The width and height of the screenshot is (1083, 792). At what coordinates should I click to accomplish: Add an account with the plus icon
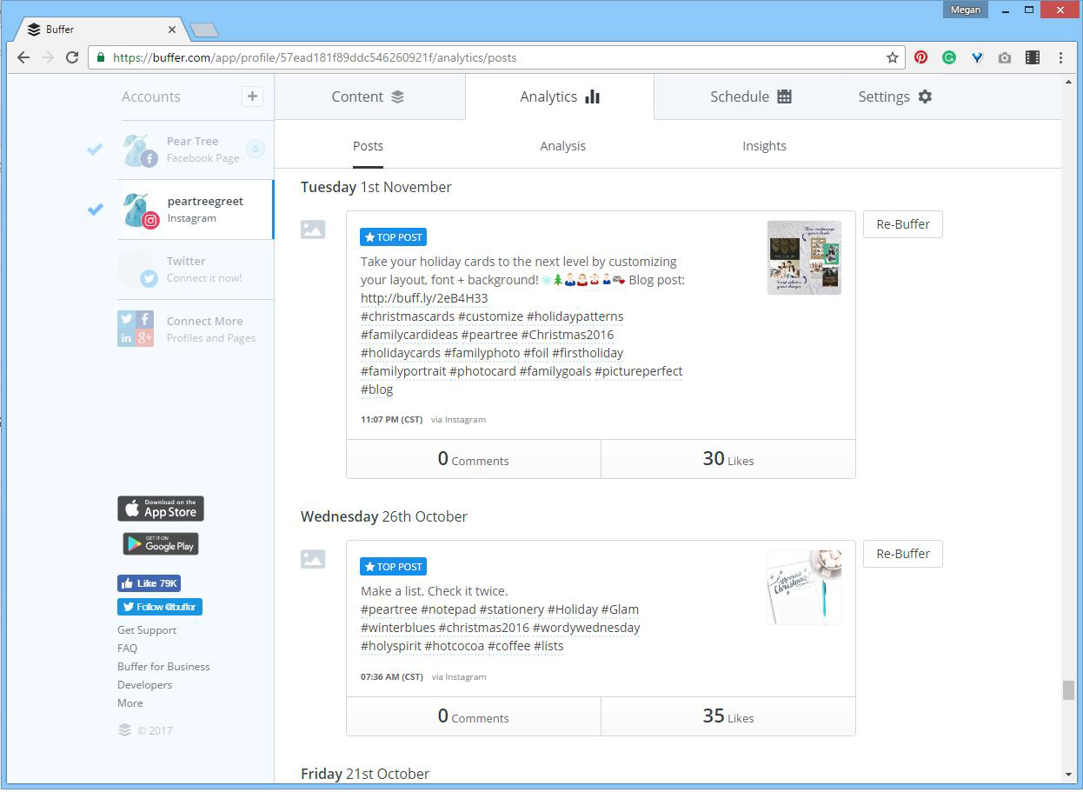pyautogui.click(x=252, y=97)
